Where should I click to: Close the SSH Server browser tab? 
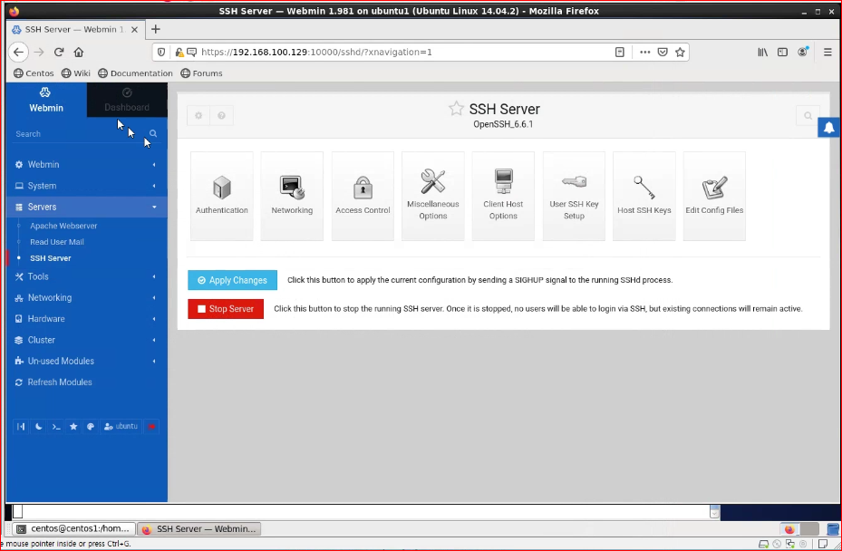point(135,30)
